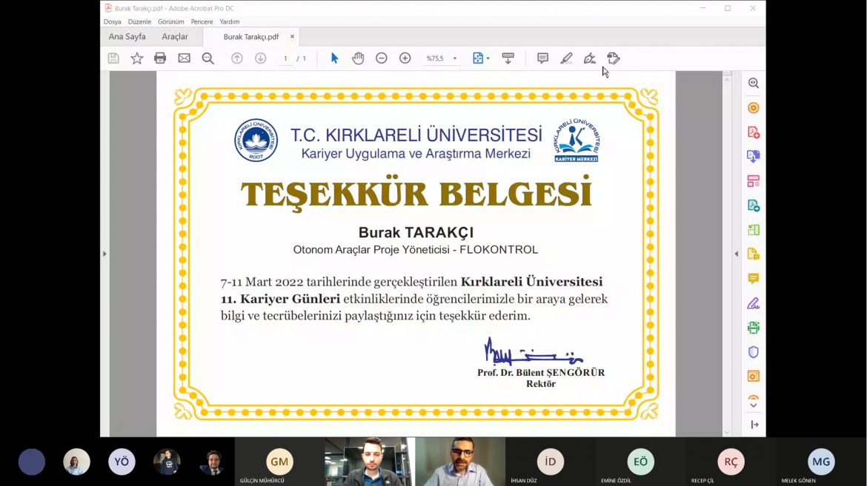The image size is (867, 486).
Task: Switch to Araçlar tab
Action: (x=175, y=36)
